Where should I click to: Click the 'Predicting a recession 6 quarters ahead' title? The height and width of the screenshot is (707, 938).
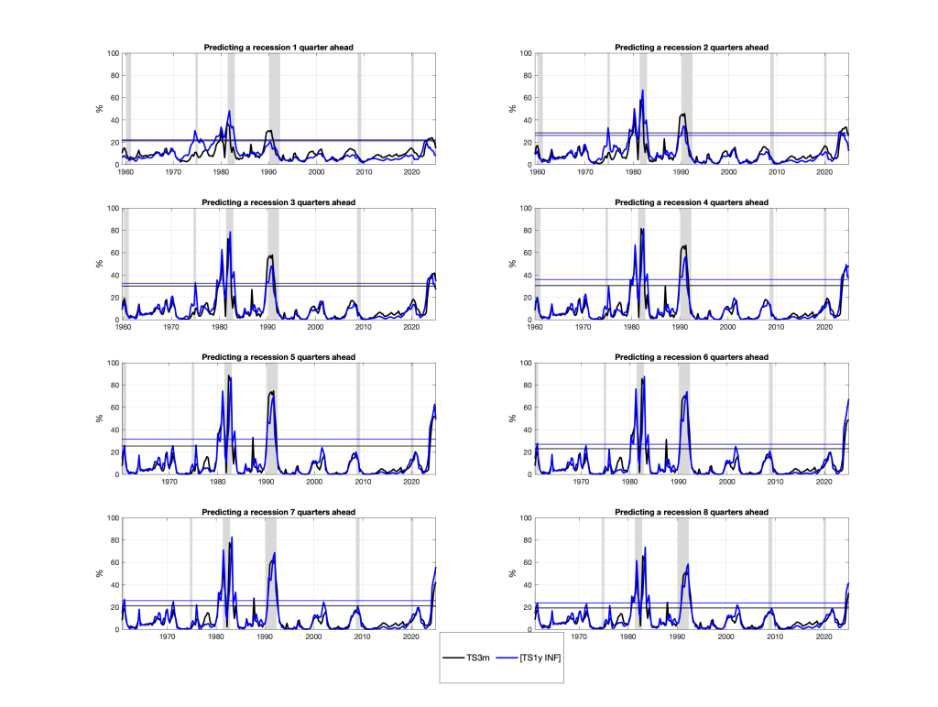[x=692, y=357]
